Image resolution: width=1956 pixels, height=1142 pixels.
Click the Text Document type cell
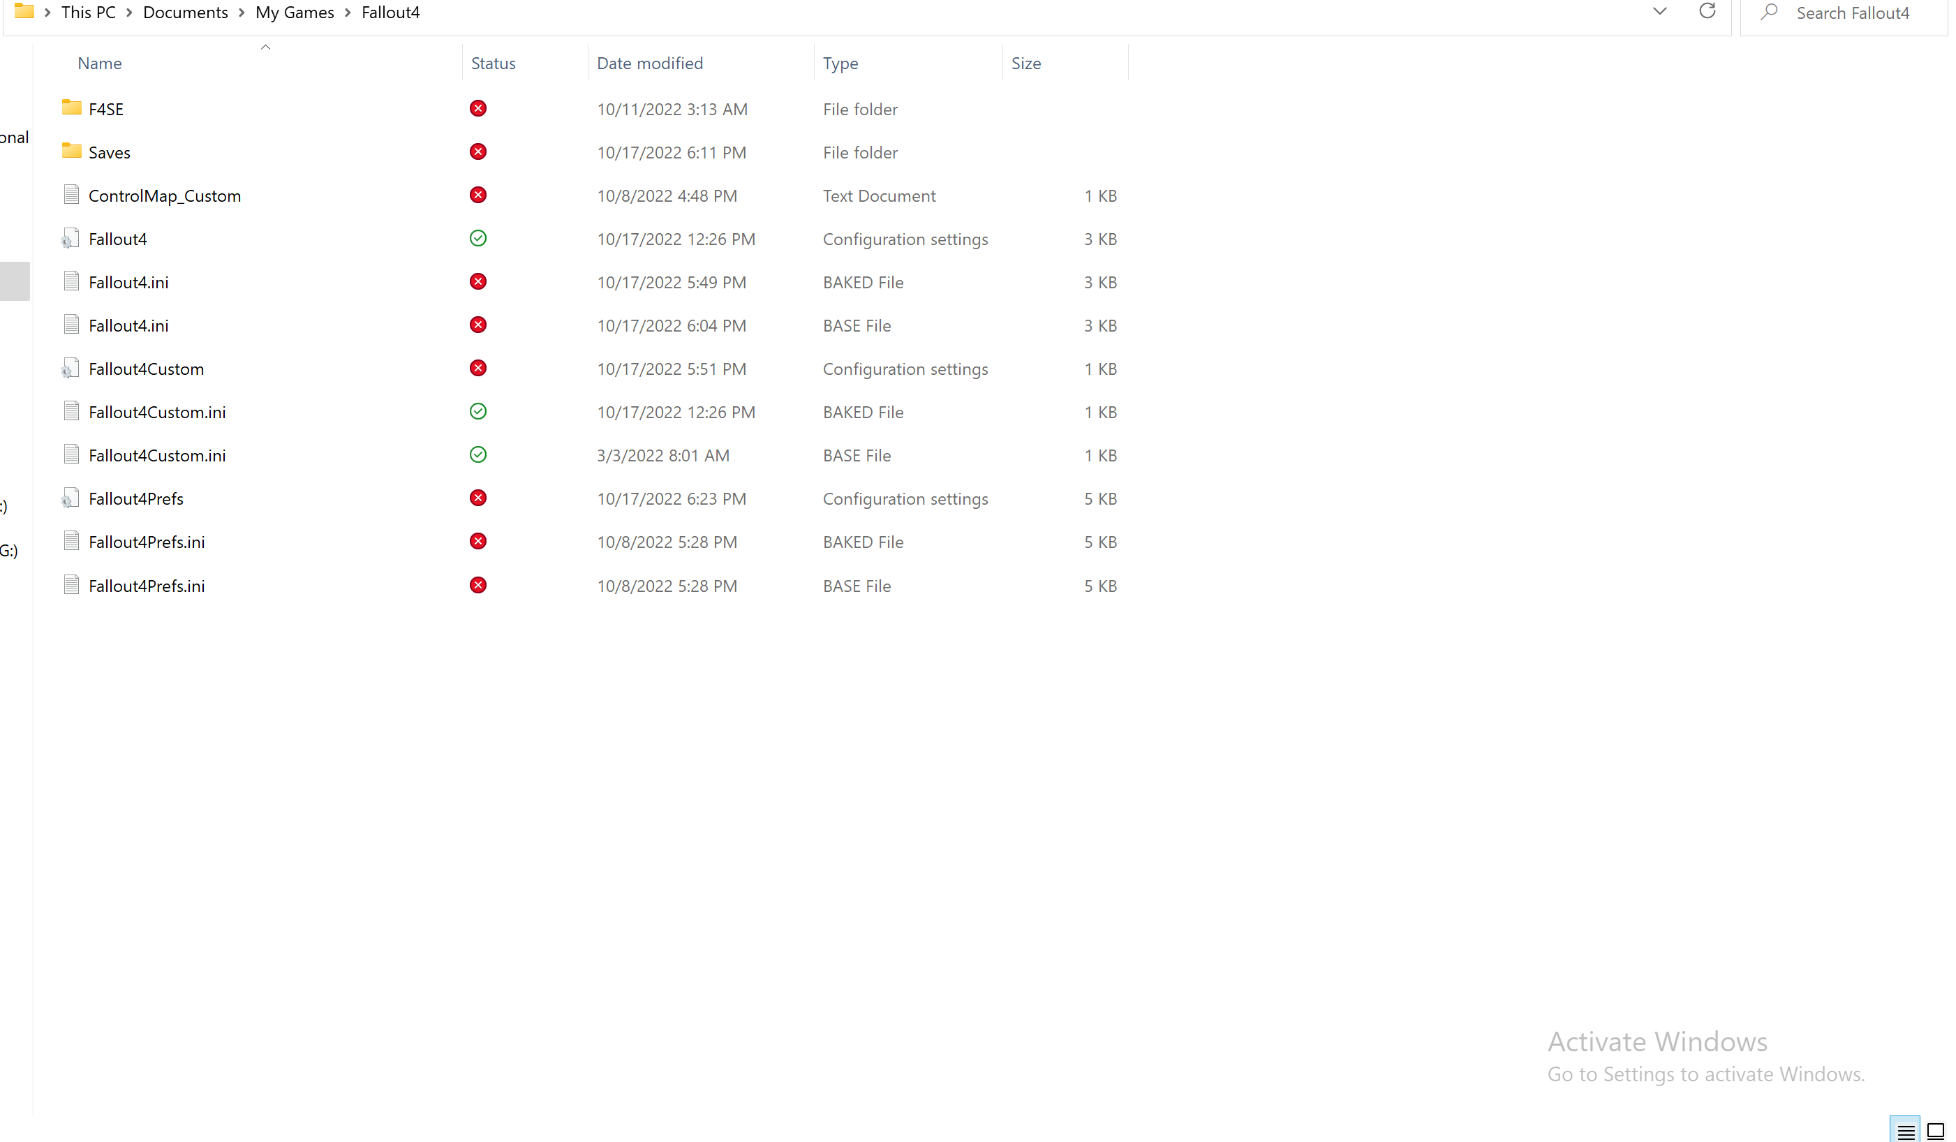[x=880, y=195]
